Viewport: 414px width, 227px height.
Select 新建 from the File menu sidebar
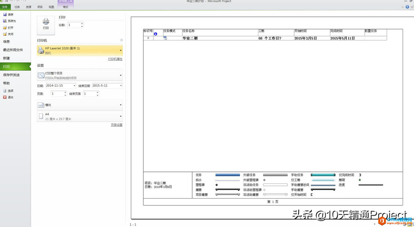[x=8, y=58]
